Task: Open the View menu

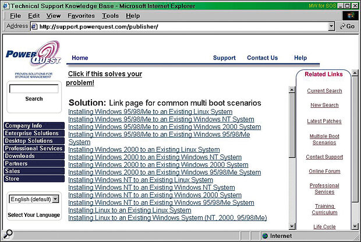Action: point(54,16)
